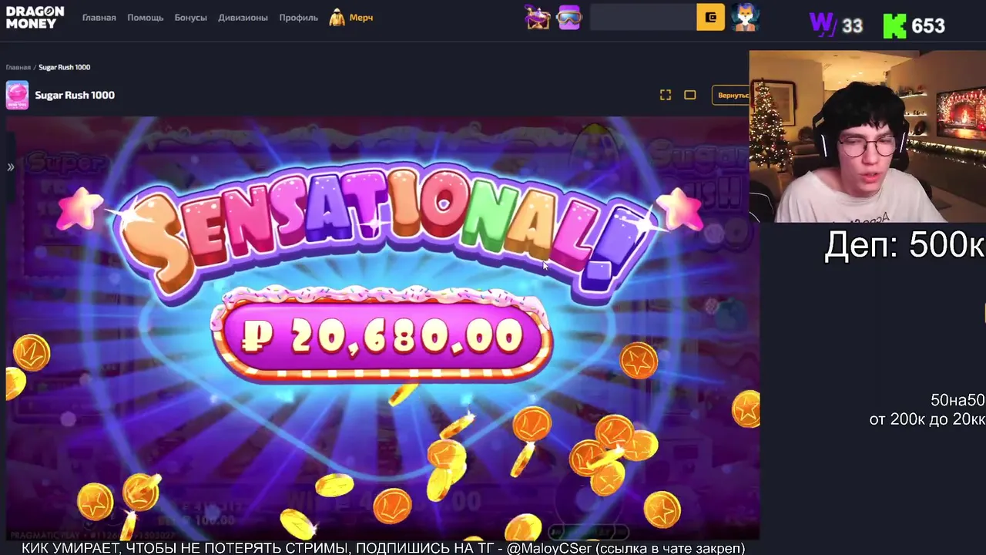Open the ski goggles promo icon
Viewport: 986px width, 555px height.
coord(569,17)
